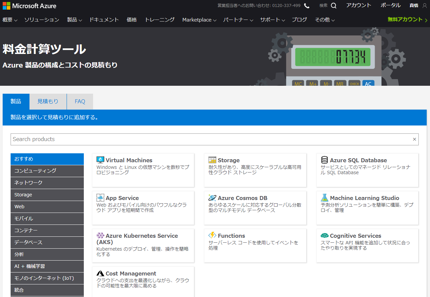Click the Azure Cosmos DB planet icon
The height and width of the screenshot is (297, 430).
(x=212, y=198)
